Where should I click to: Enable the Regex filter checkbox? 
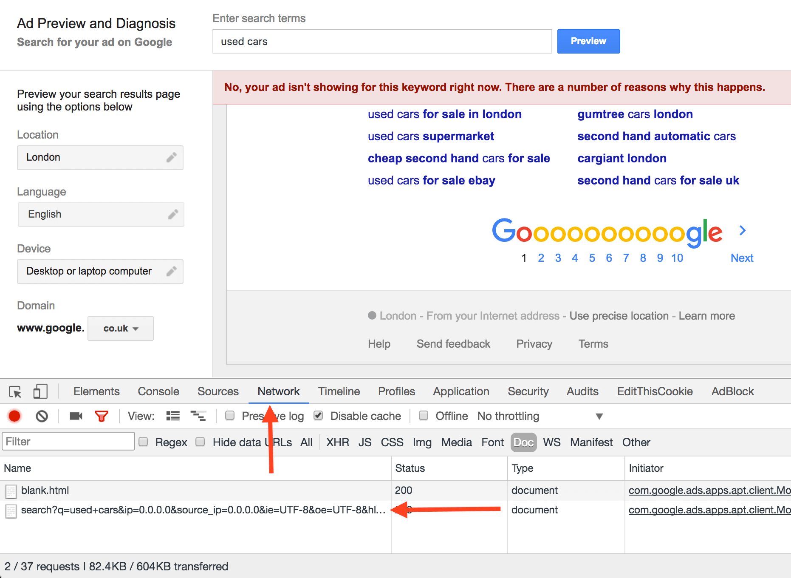[144, 442]
